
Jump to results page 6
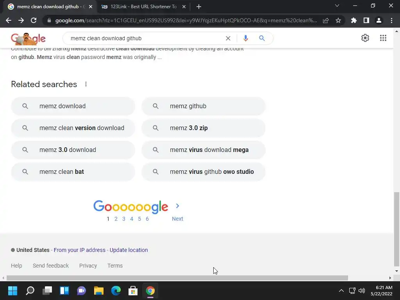click(147, 219)
